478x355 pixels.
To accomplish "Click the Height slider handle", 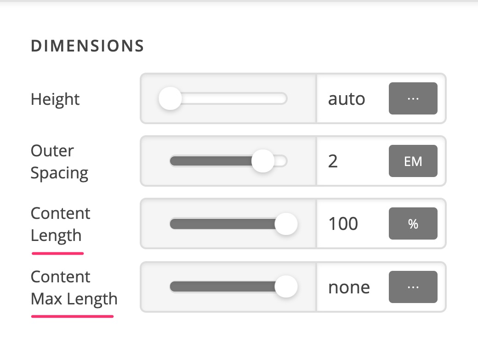I will tap(170, 98).
